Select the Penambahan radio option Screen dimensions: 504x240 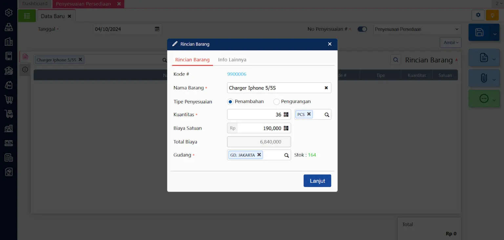click(230, 102)
